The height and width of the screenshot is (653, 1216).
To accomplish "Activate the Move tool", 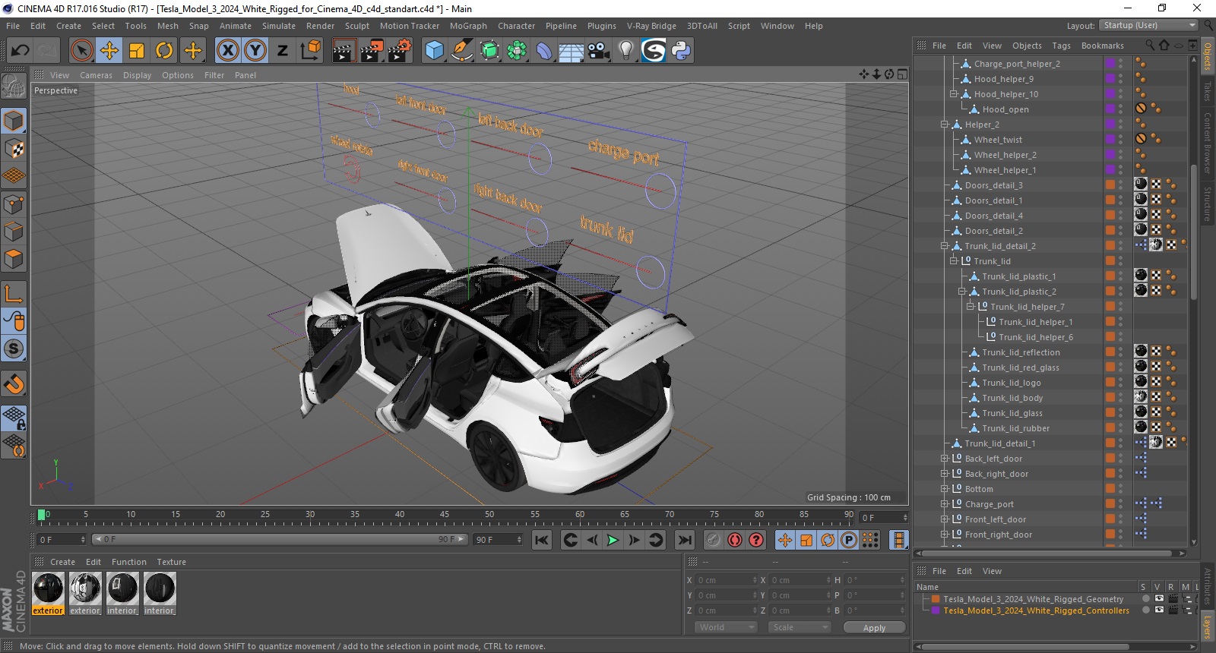I will (x=109, y=51).
